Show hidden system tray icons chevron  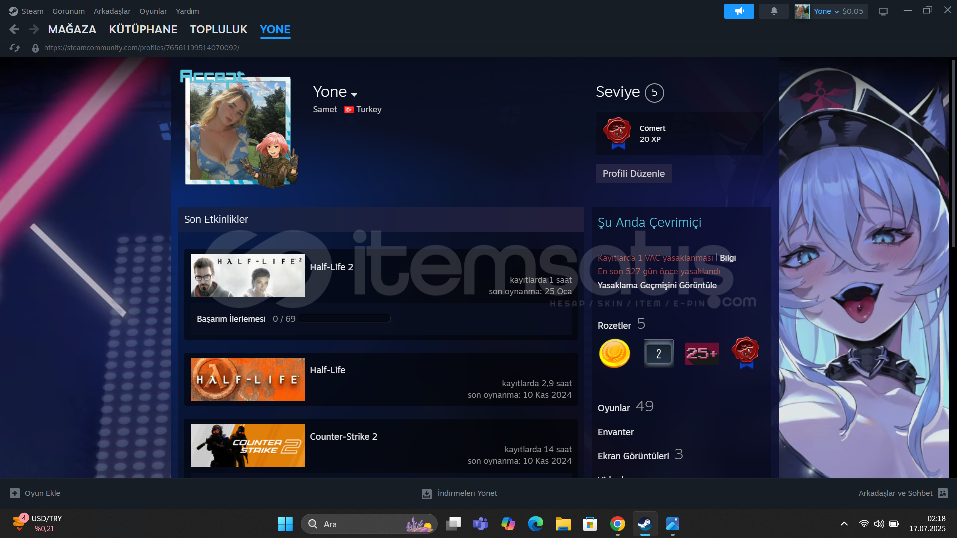(x=844, y=524)
